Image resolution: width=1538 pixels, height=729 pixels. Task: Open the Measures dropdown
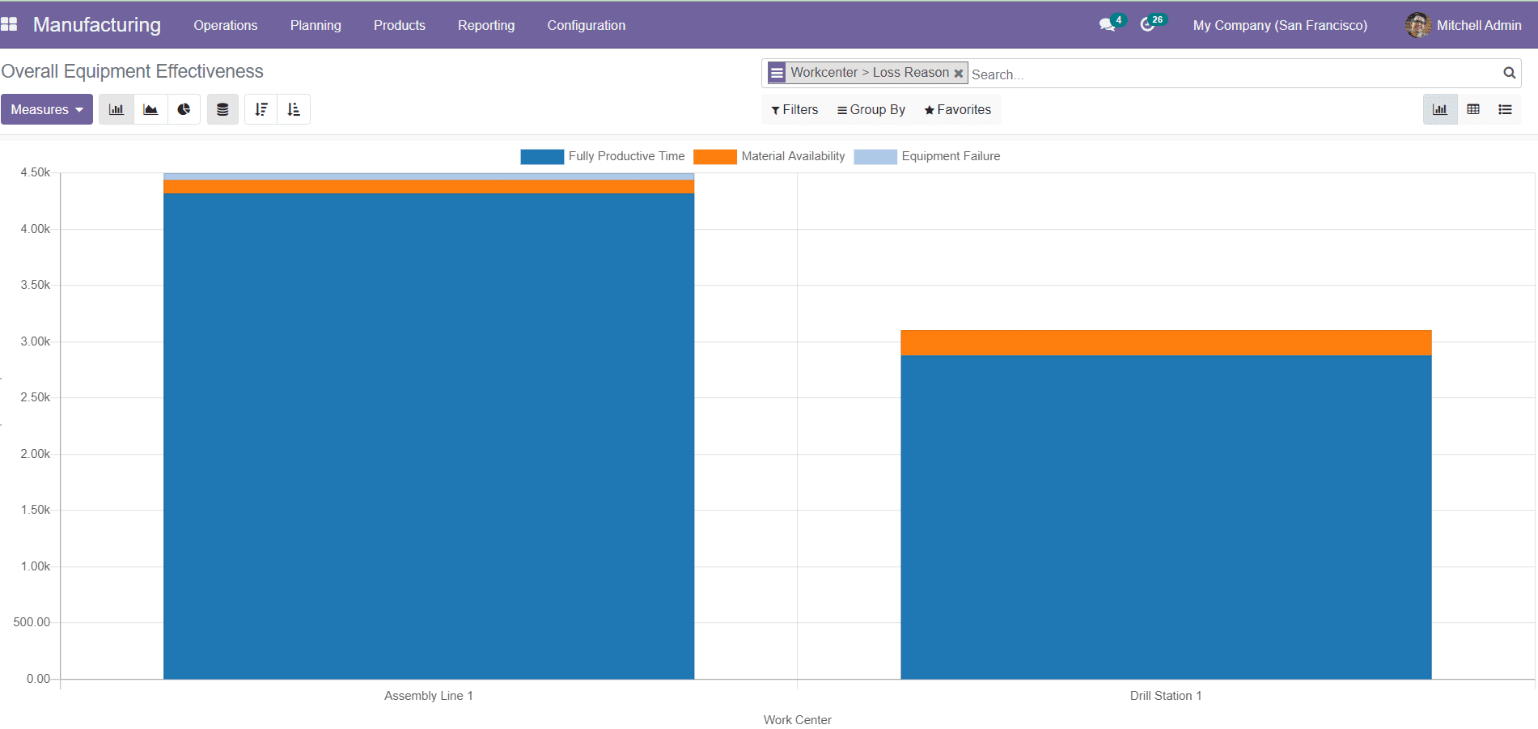[46, 108]
